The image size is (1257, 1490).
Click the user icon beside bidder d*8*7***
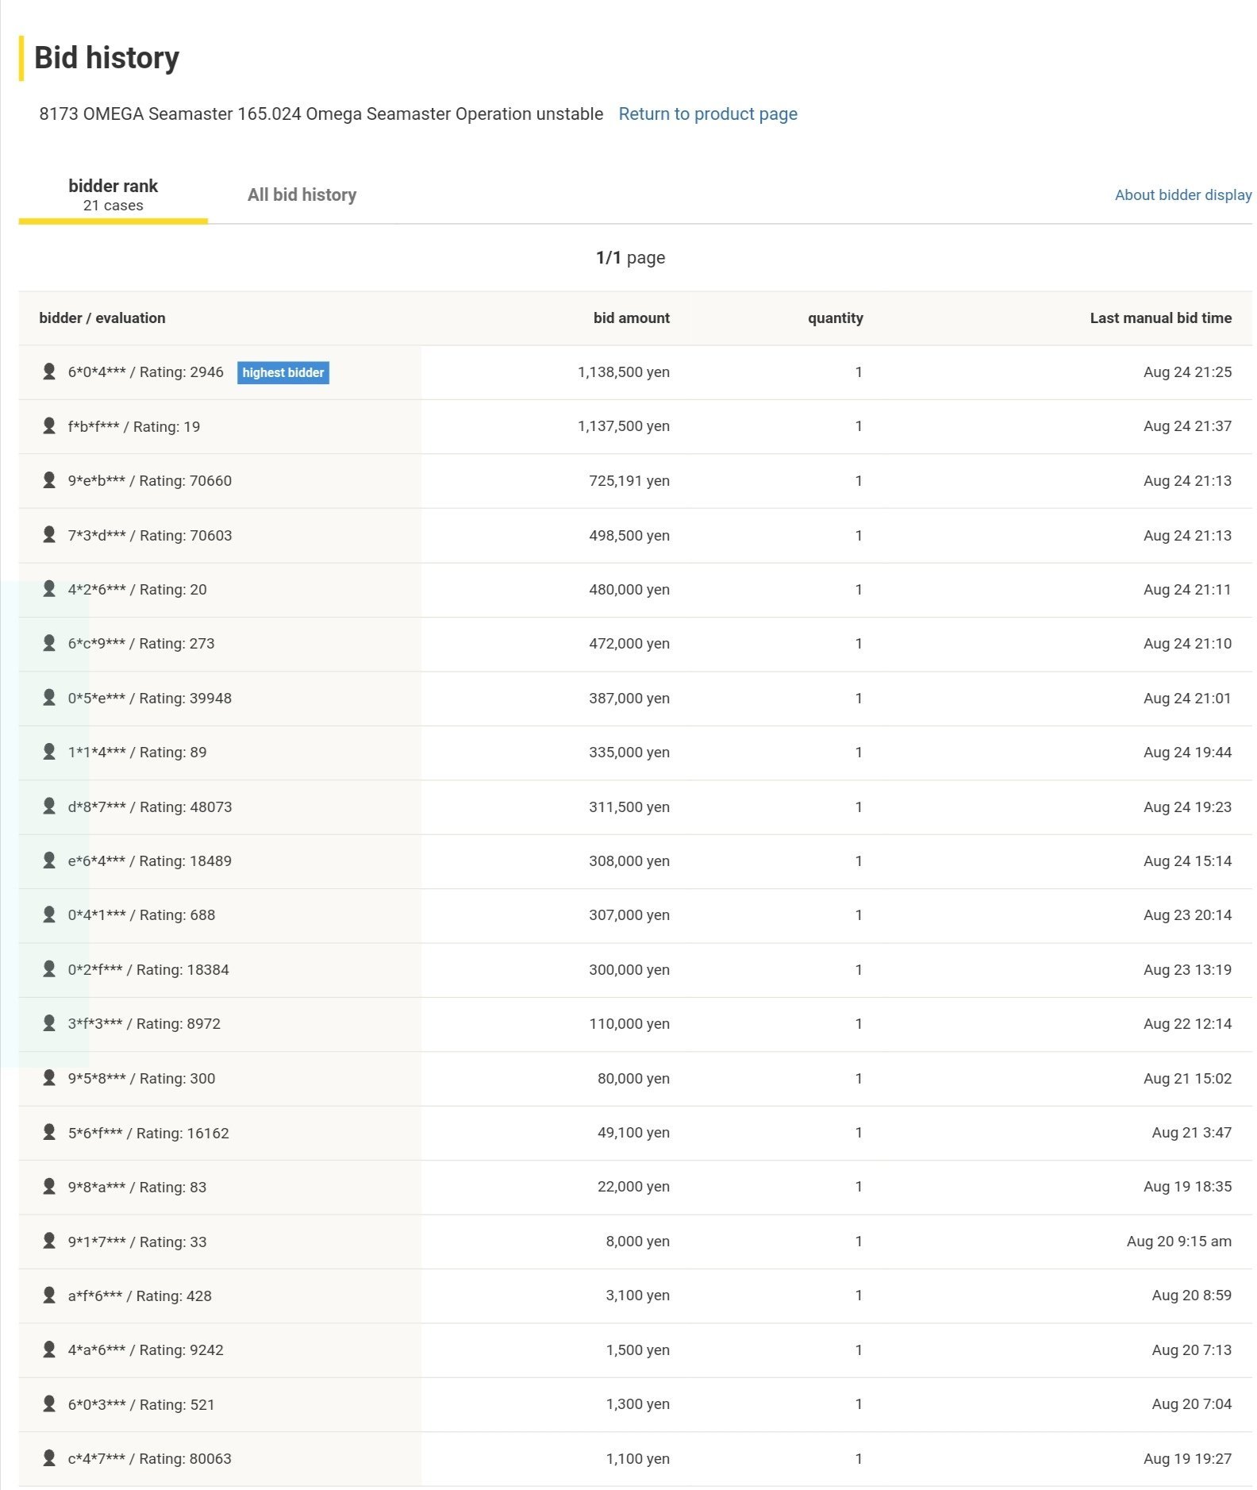click(49, 807)
